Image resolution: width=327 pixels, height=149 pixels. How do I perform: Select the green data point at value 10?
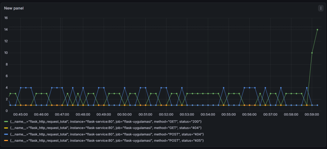312,53
